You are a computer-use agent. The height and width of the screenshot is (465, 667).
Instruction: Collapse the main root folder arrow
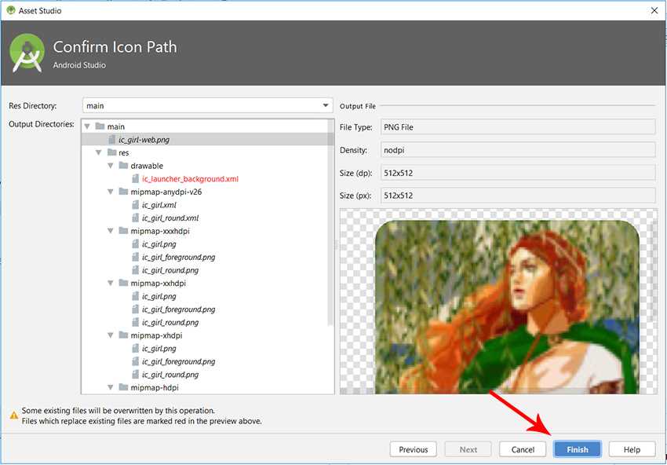coord(86,126)
